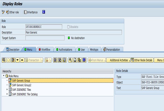Viewport: 164px width, 111px height.
Task: Open the Inheritance view
Action: 31,12
